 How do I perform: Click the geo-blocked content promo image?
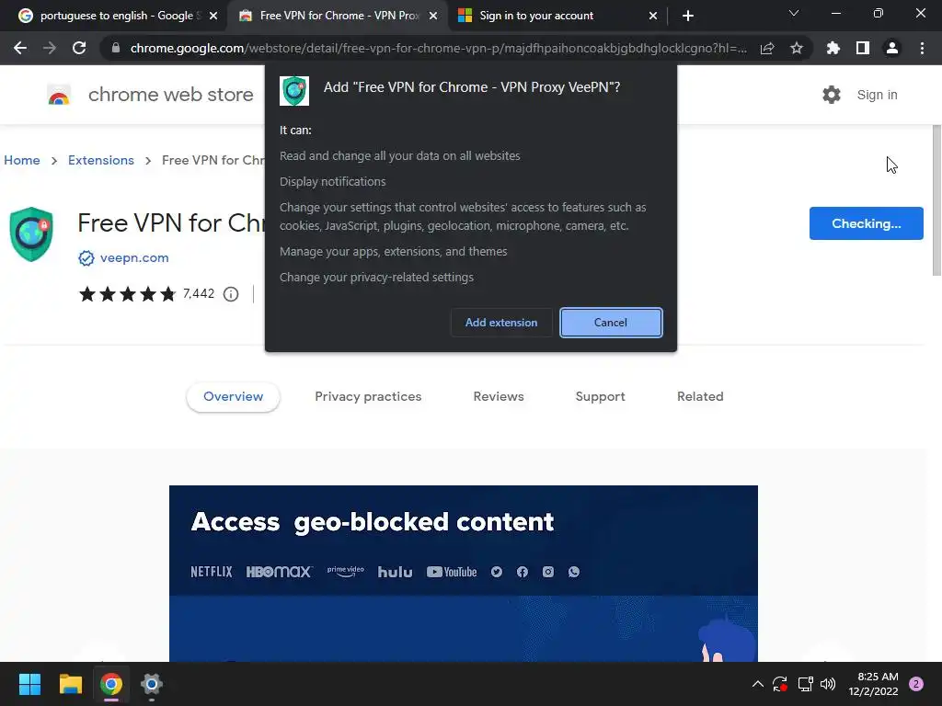pyautogui.click(x=464, y=574)
